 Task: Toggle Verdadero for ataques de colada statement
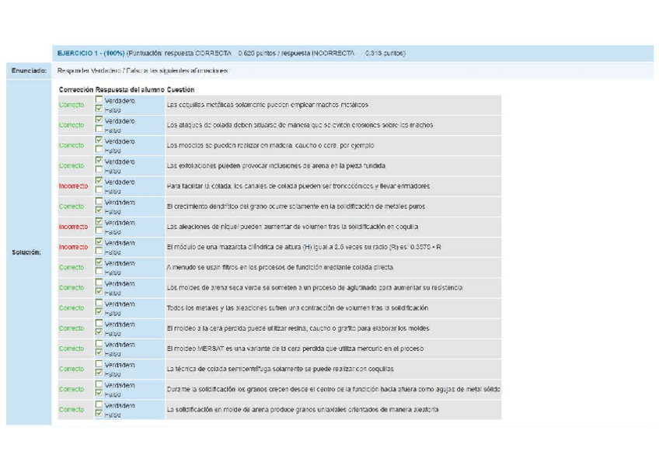98,120
